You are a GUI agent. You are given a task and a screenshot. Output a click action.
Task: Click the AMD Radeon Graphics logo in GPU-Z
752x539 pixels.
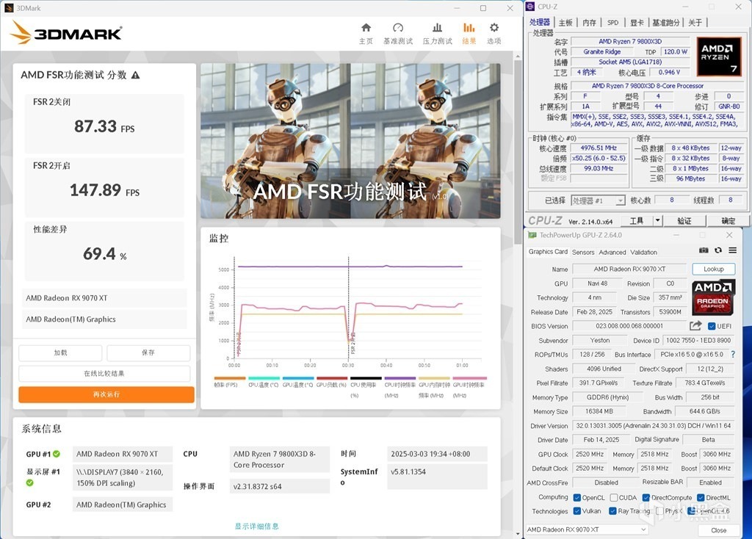click(x=712, y=297)
